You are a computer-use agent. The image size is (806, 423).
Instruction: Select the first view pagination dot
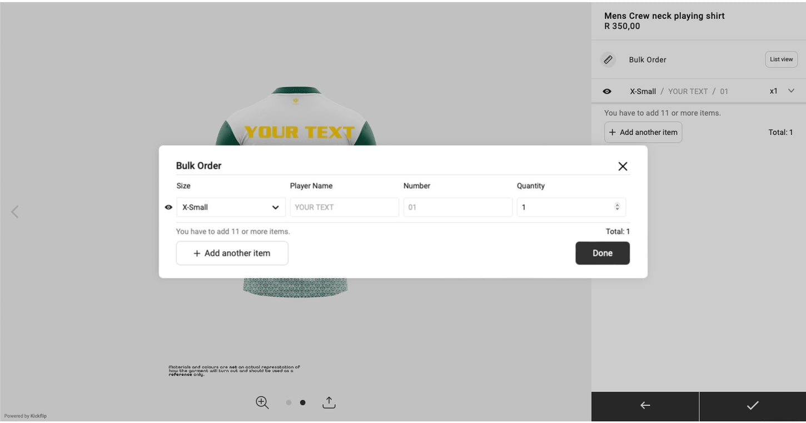tap(288, 402)
